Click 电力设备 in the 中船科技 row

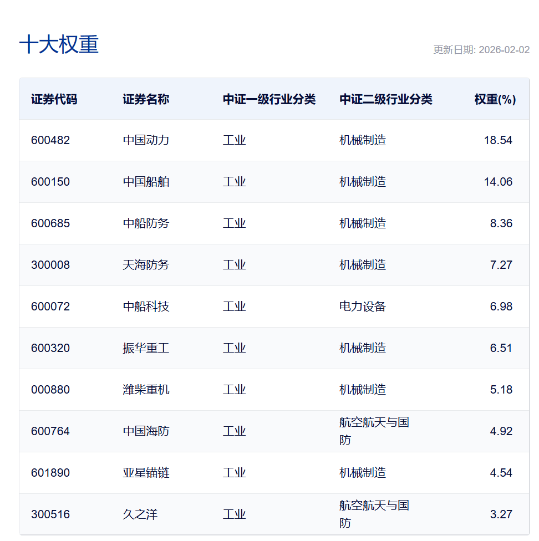point(362,307)
